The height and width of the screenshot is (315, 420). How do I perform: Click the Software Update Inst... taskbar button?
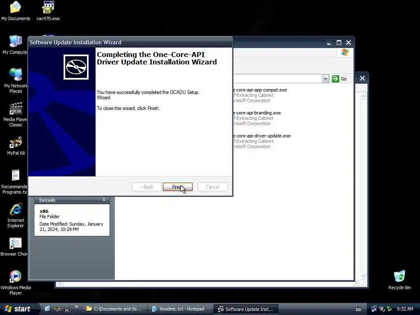(x=246, y=309)
